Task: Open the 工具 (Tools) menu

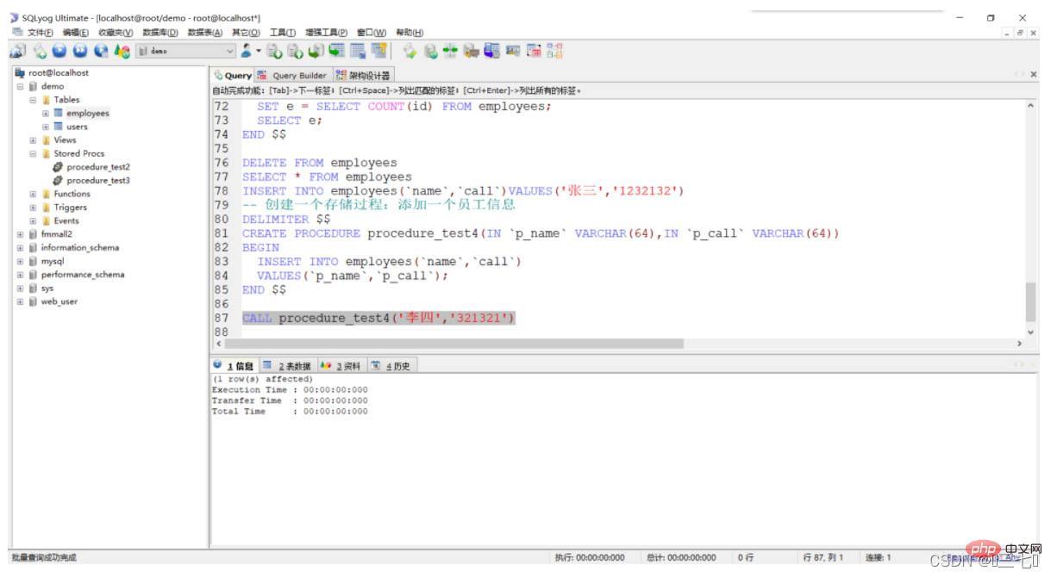Action: pos(284,33)
